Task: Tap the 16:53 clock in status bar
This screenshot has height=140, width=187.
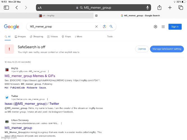Action: click(x=4, y=2)
